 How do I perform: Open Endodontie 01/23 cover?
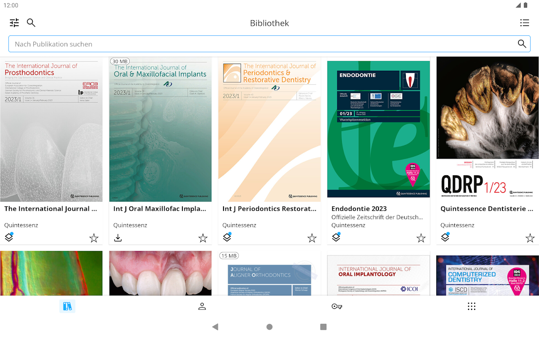379,129
